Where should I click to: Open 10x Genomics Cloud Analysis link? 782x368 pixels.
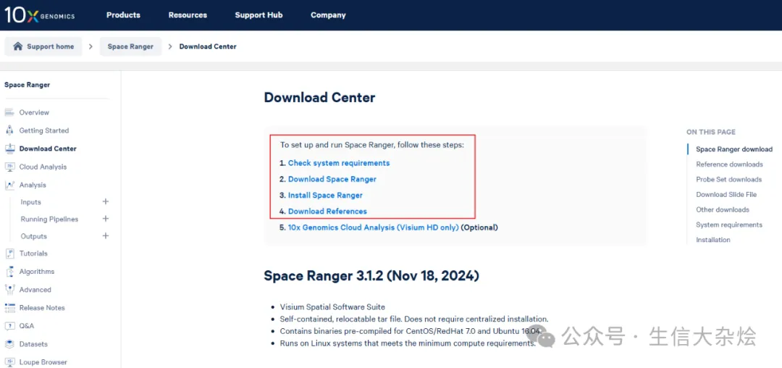(373, 227)
